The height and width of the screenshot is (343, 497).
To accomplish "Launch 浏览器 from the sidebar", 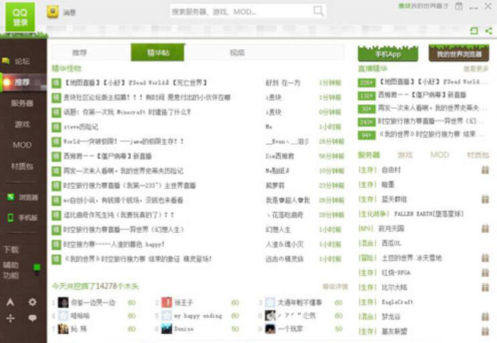I will pyautogui.click(x=23, y=198).
